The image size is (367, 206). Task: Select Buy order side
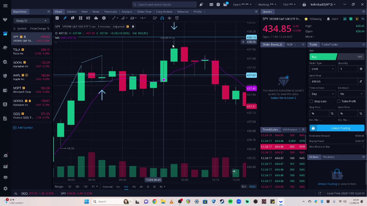point(323,57)
